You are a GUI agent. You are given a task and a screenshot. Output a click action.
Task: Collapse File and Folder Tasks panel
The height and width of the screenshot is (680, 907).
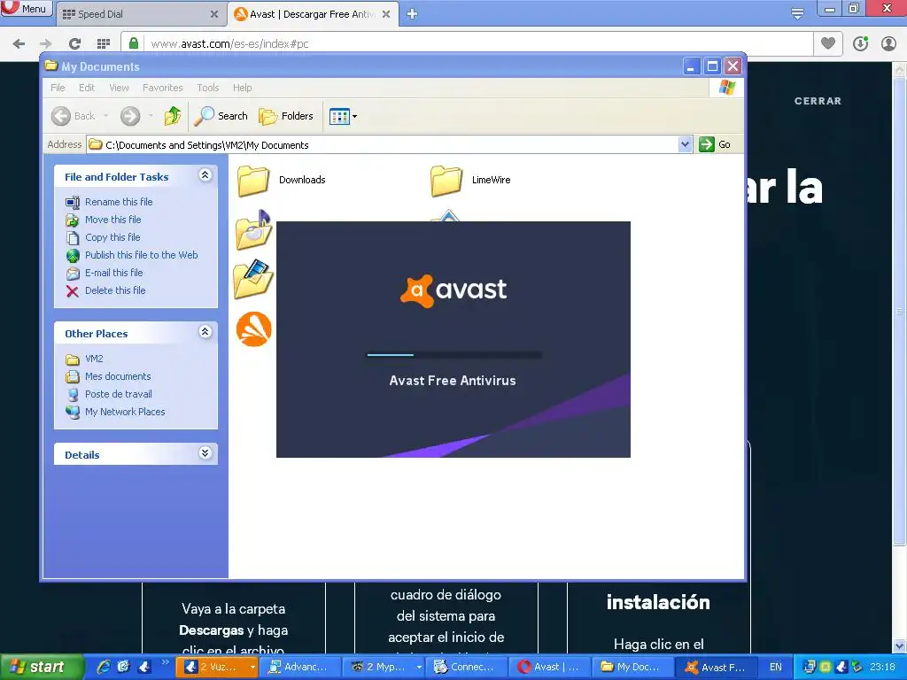pos(205,174)
